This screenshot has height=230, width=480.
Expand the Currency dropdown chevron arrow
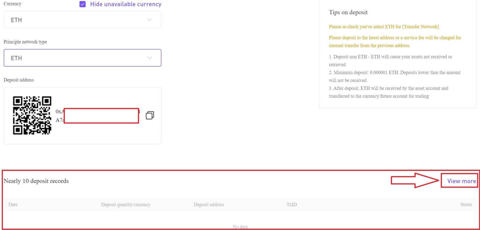point(149,20)
